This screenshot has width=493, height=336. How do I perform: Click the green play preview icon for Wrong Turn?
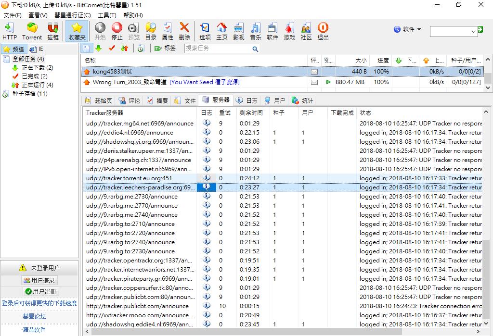pyautogui.click(x=328, y=82)
